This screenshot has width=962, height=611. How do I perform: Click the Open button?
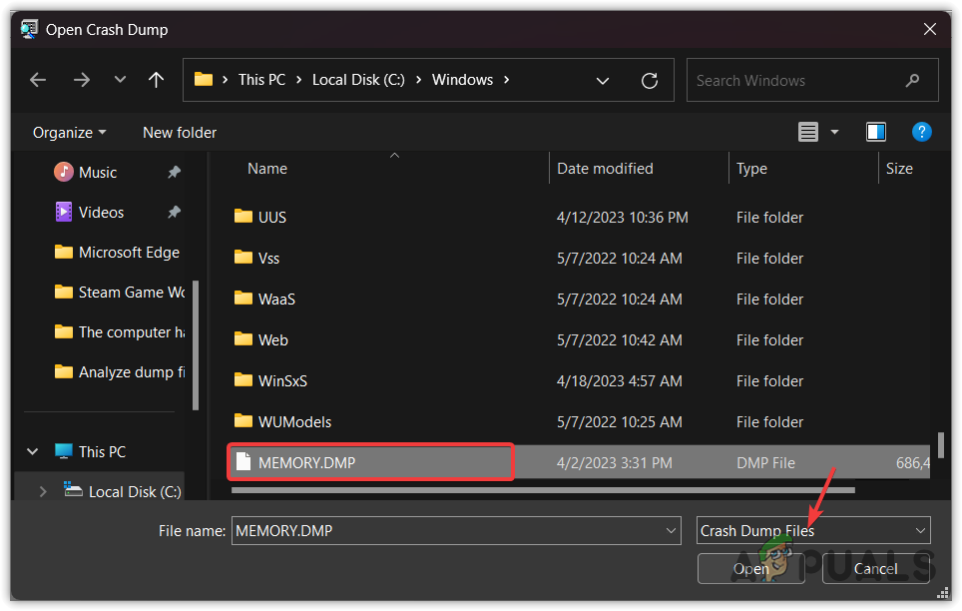pos(751,569)
